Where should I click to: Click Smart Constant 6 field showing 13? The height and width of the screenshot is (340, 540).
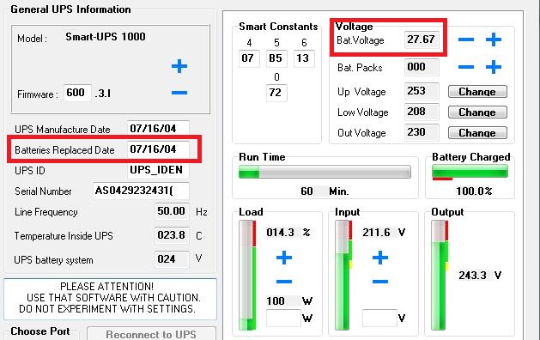[x=304, y=58]
